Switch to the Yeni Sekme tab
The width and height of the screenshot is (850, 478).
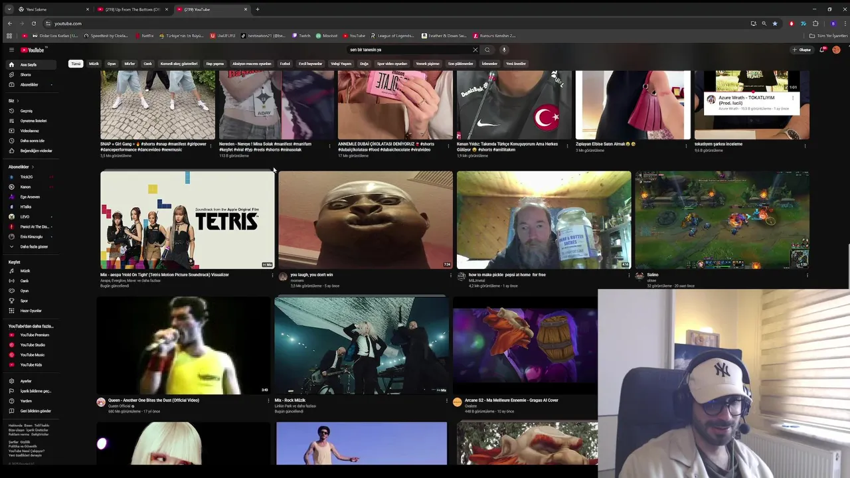(x=53, y=9)
